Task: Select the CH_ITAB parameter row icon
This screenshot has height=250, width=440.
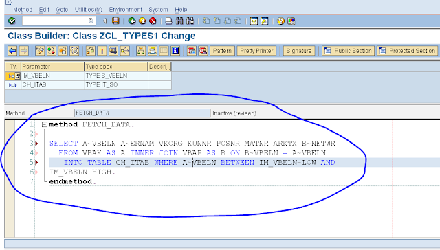Action: (x=13, y=85)
